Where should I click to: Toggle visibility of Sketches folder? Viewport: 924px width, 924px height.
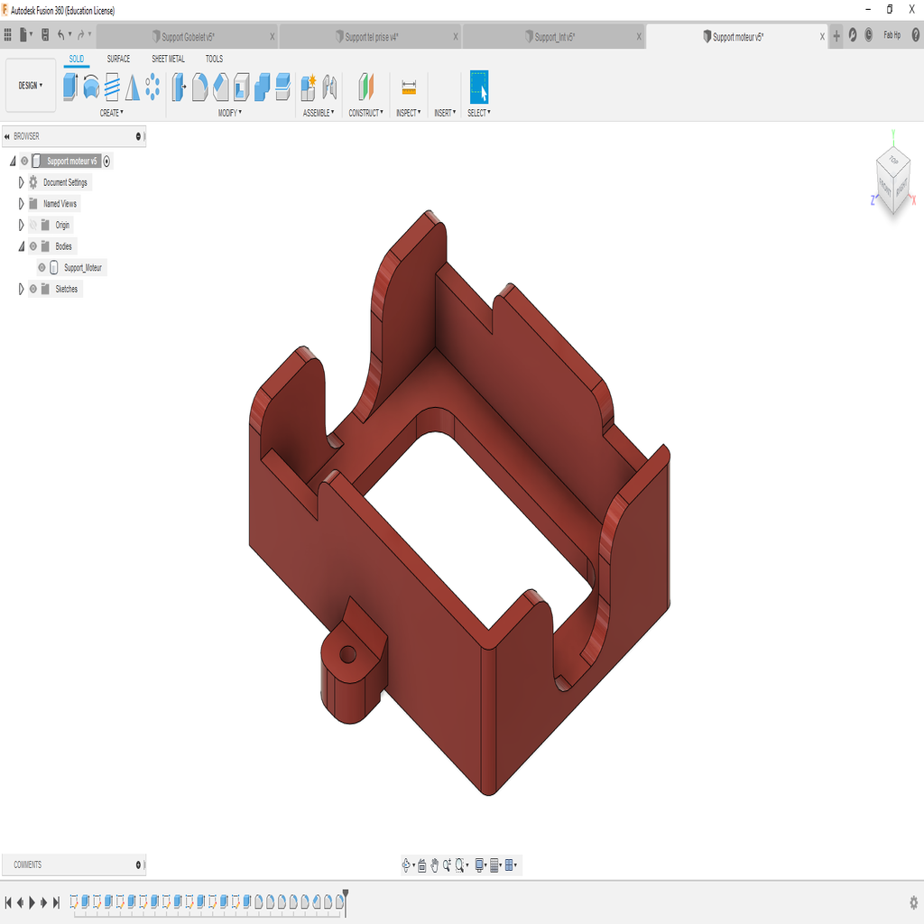33,289
